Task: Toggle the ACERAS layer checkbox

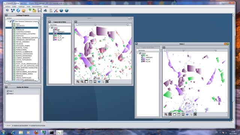Action: pos(13,61)
